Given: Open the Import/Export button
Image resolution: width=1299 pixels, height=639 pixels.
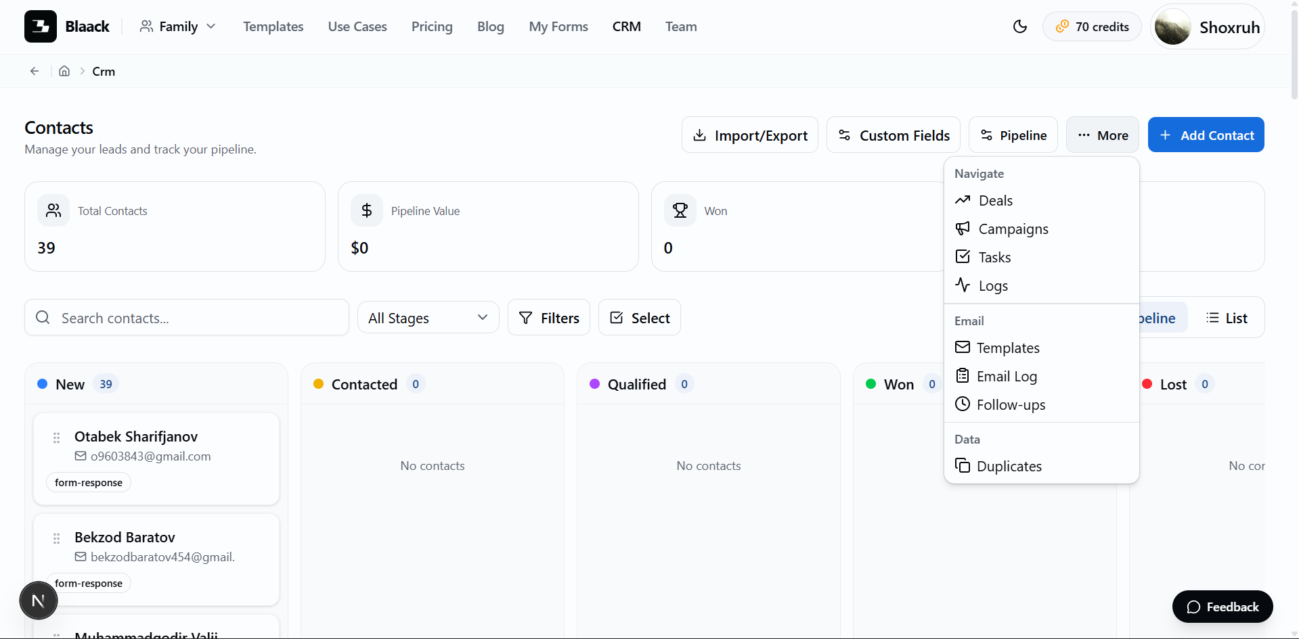Looking at the screenshot, I should click(x=750, y=135).
